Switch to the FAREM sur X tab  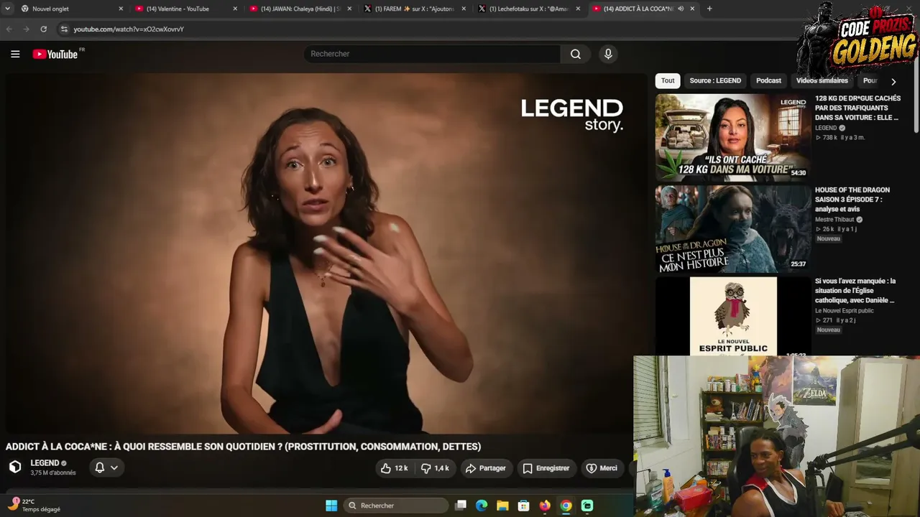click(414, 9)
